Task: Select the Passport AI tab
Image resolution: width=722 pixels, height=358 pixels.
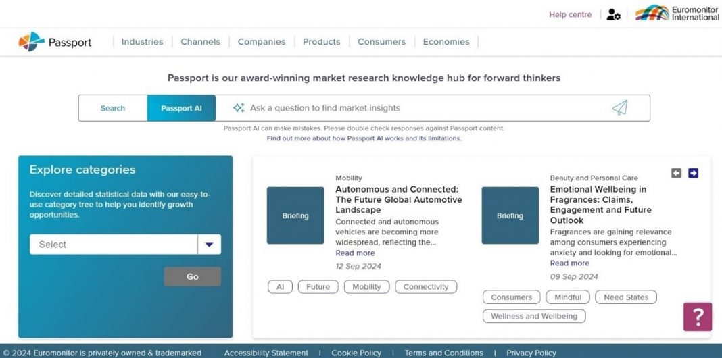Action: coord(181,108)
